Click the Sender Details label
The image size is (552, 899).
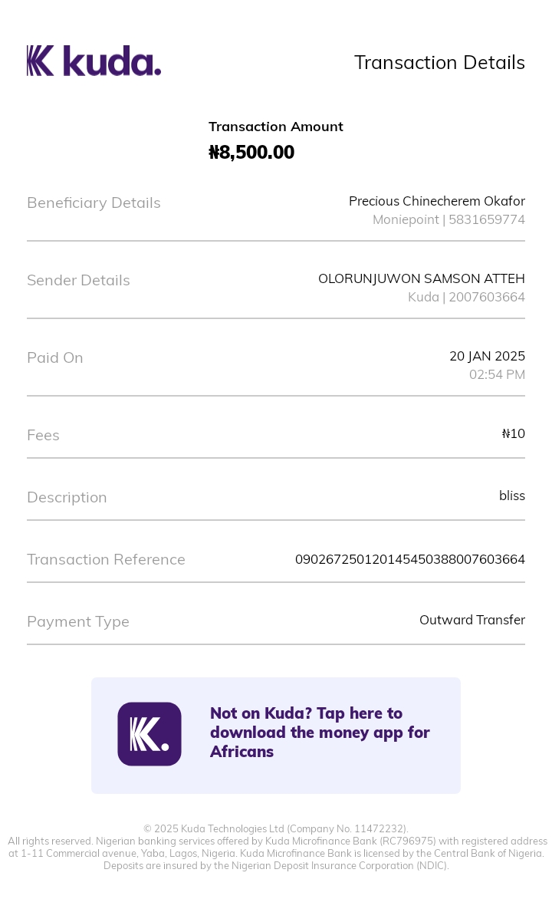click(78, 280)
